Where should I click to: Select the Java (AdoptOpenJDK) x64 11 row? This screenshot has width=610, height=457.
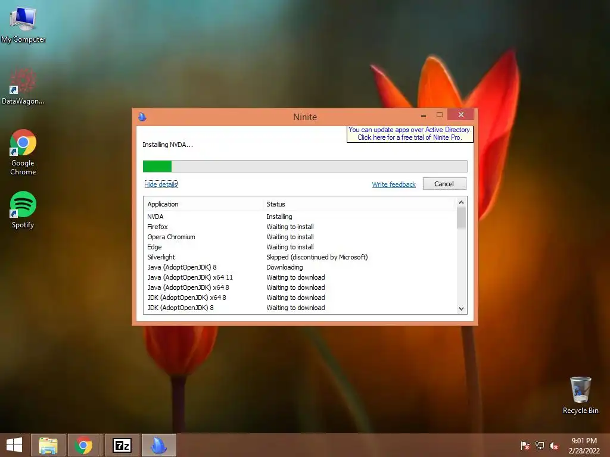coord(300,277)
